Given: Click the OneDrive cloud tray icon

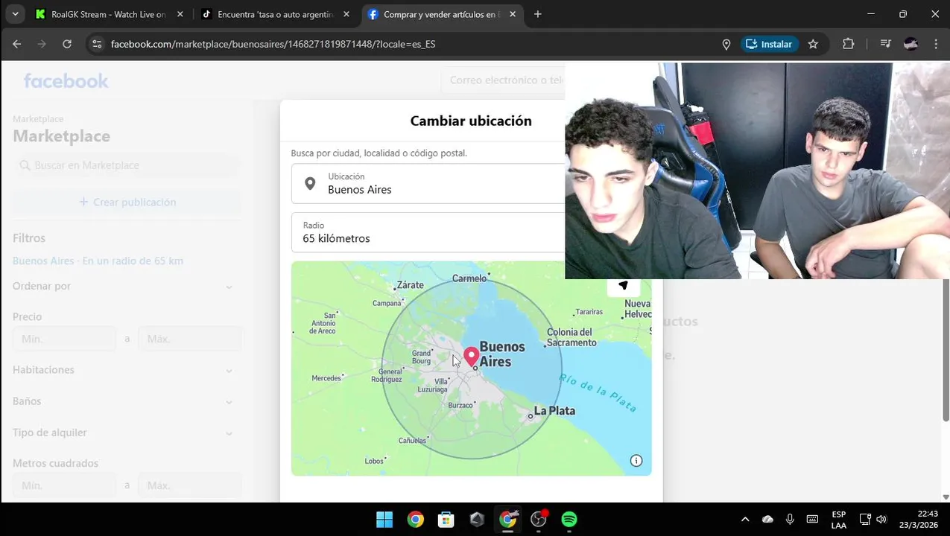Looking at the screenshot, I should point(767,520).
